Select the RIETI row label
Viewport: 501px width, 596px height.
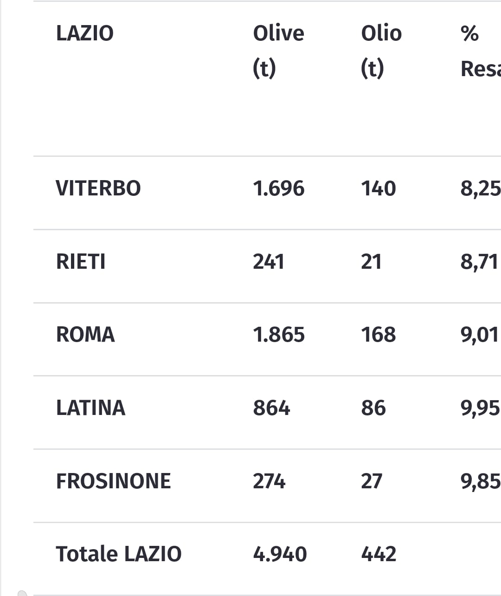coord(81,261)
